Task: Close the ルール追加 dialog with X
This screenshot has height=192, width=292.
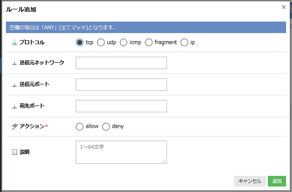Action: pos(284,7)
